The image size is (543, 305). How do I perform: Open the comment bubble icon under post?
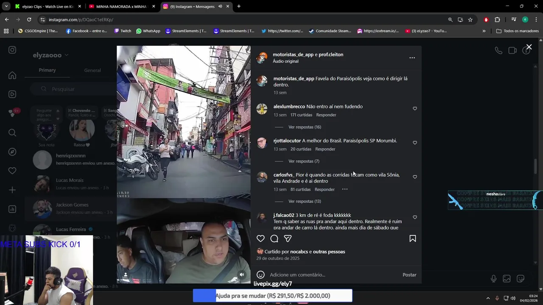pyautogui.click(x=274, y=238)
